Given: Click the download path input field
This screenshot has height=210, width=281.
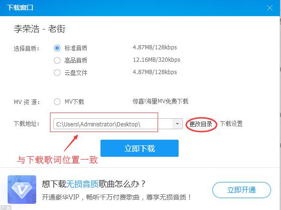Looking at the screenshot, I should click(113, 124).
